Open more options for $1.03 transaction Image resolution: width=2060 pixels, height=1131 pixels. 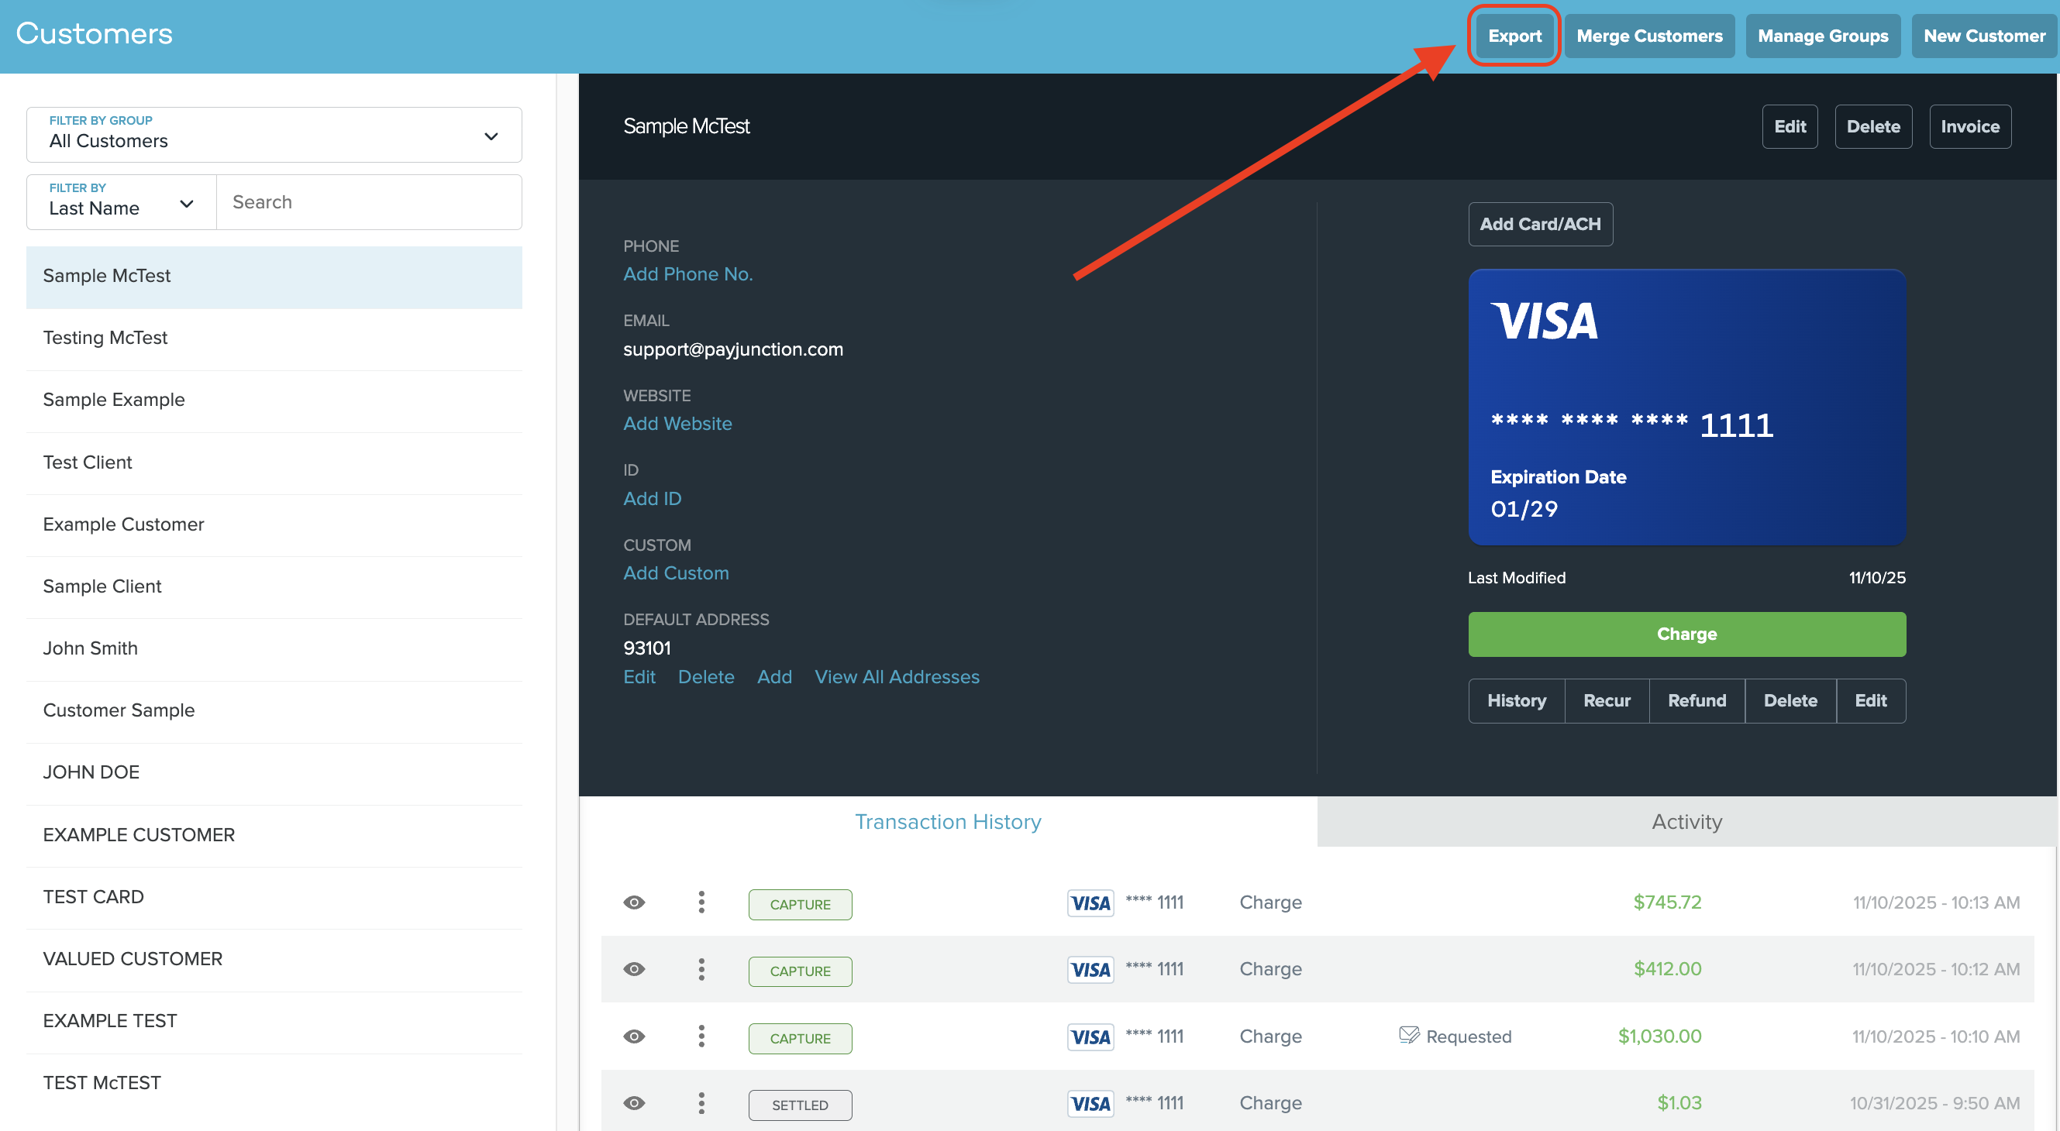pyautogui.click(x=701, y=1103)
